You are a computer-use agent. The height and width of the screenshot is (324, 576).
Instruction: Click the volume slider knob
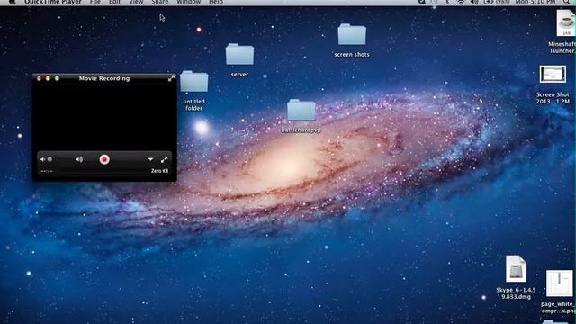49,159
